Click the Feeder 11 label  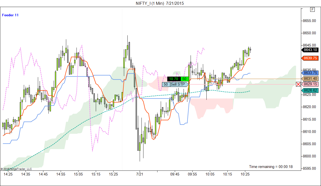[x=10, y=15]
